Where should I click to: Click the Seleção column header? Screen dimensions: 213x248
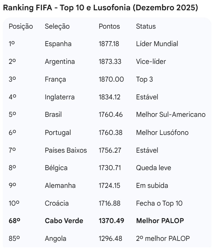(57, 26)
